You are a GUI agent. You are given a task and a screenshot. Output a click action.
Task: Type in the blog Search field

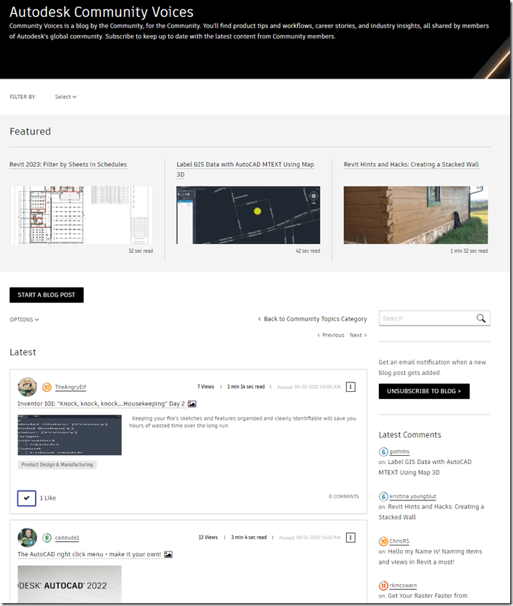426,318
